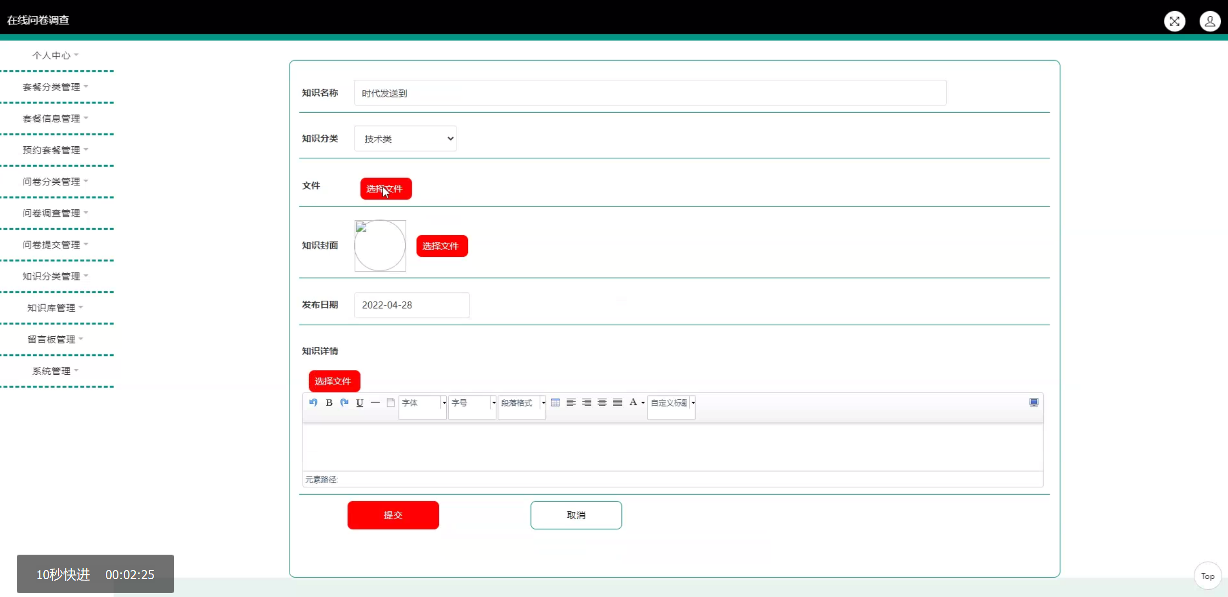Toggle bold formatting in the editor
The image size is (1228, 597).
pyautogui.click(x=329, y=403)
